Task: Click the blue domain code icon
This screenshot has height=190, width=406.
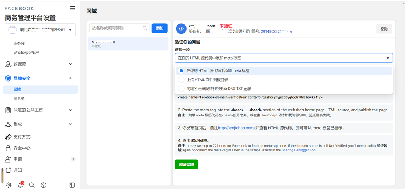Action: (x=181, y=29)
